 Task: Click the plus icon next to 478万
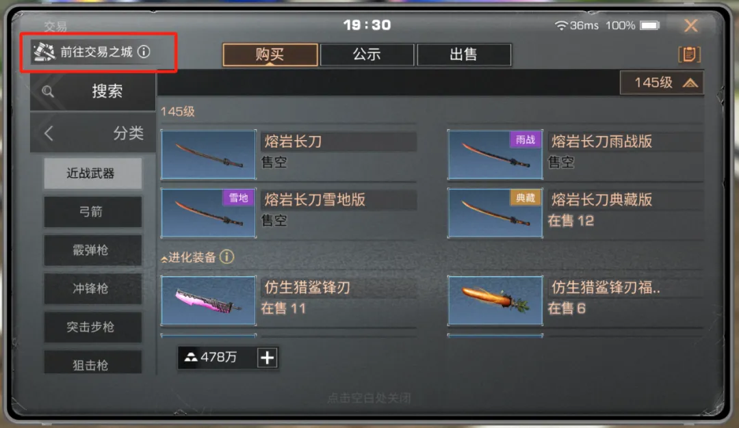pos(268,358)
